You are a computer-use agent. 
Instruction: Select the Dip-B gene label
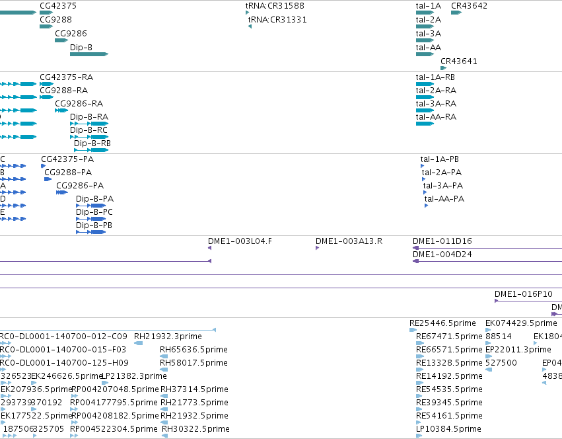tap(81, 48)
